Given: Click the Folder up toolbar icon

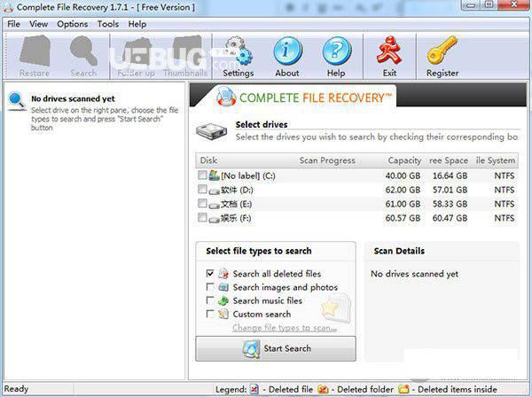Looking at the screenshot, I should click(137, 51).
